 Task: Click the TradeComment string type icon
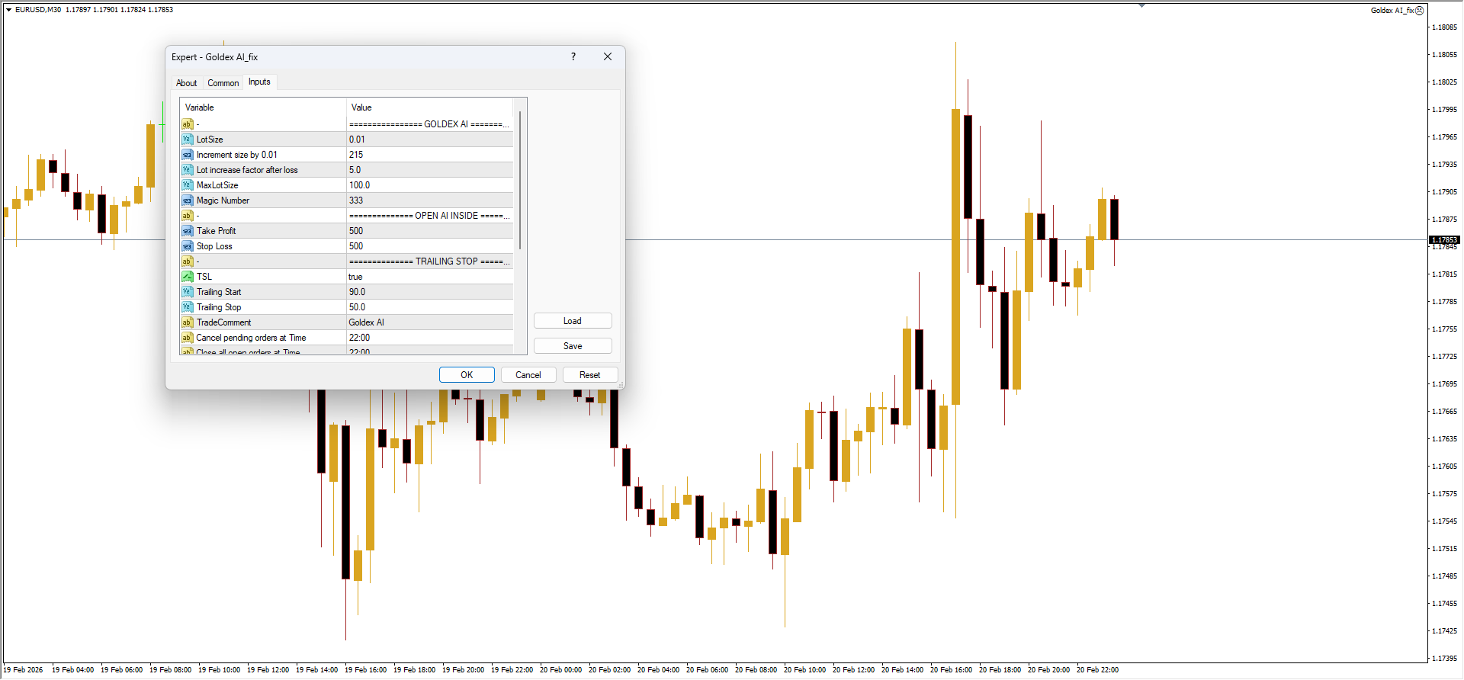click(x=187, y=322)
